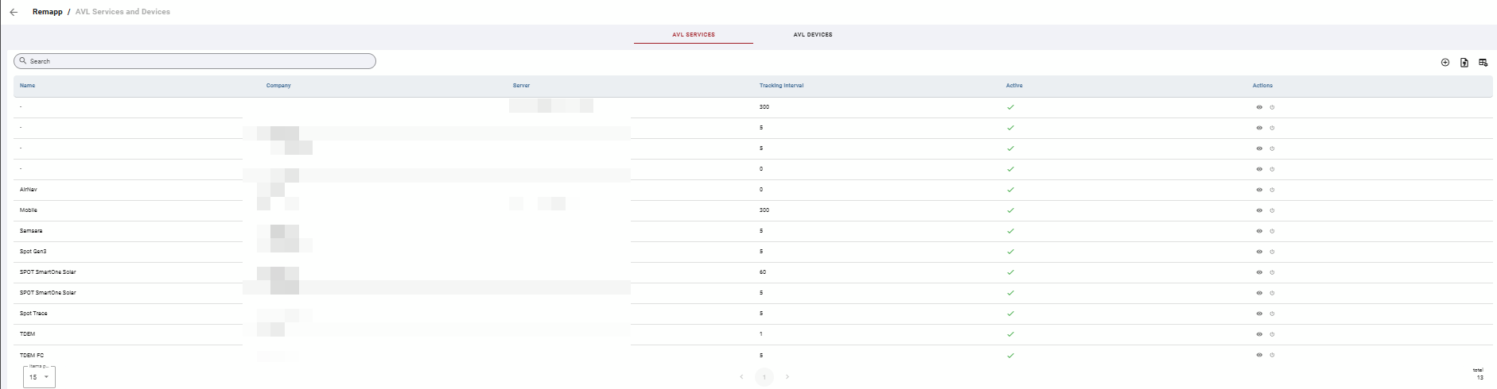Image resolution: width=1497 pixels, height=389 pixels.
Task: Toggle power for the AirNav service
Action: pyautogui.click(x=1272, y=190)
